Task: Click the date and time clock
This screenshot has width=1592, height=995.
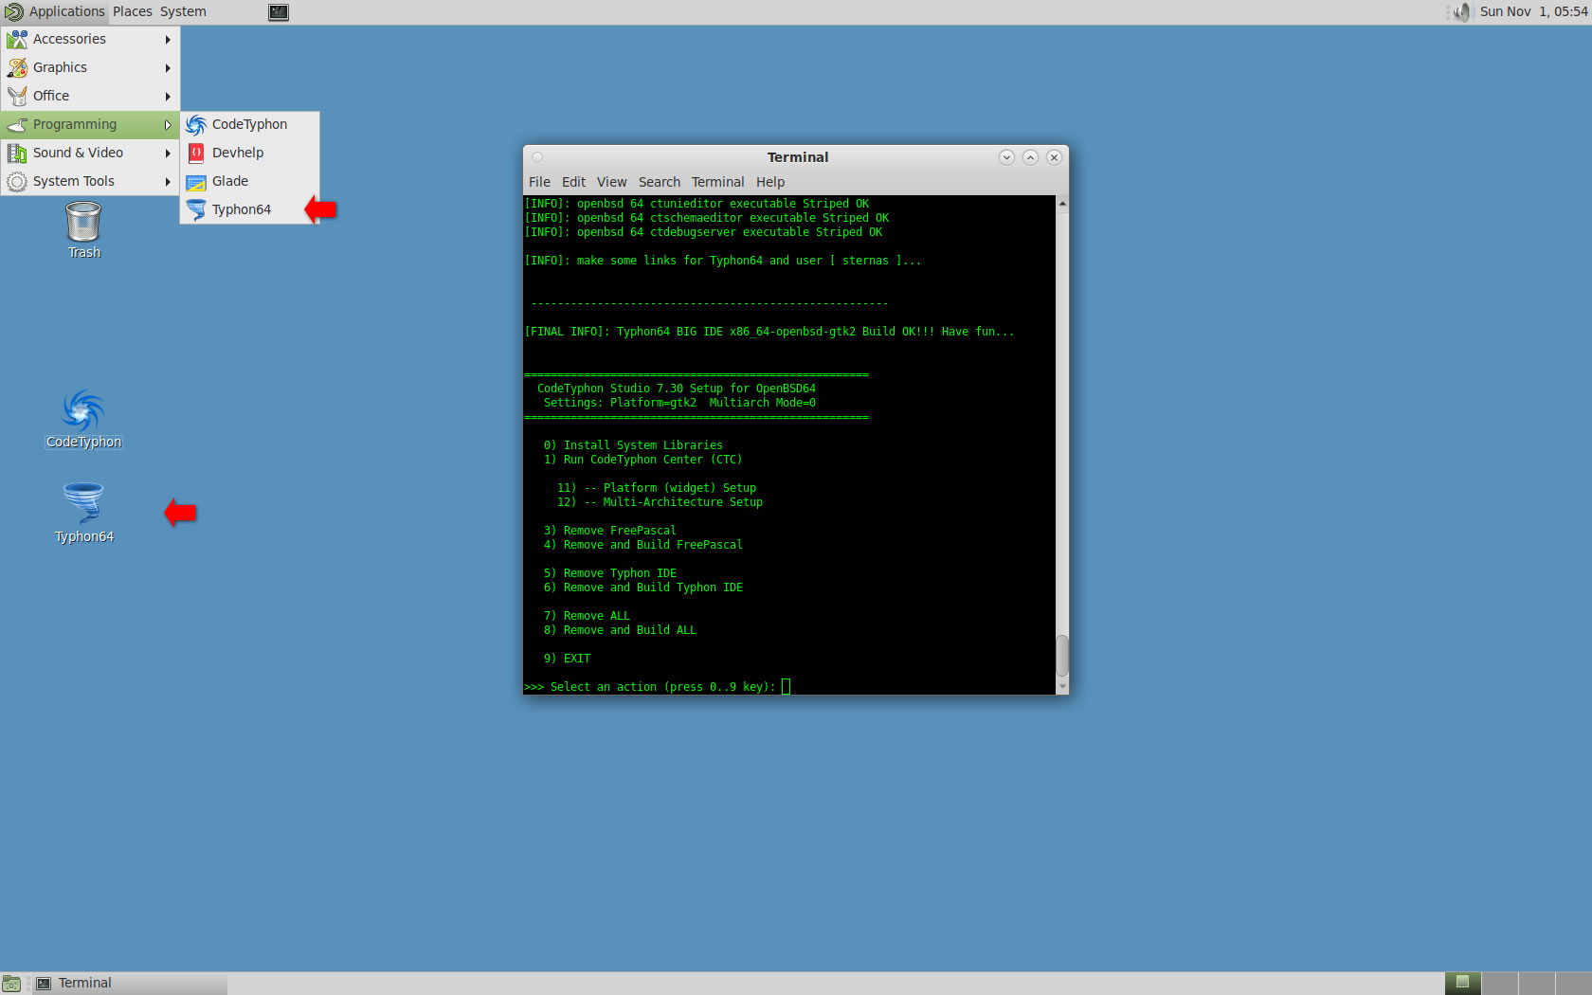Action: pos(1533,11)
